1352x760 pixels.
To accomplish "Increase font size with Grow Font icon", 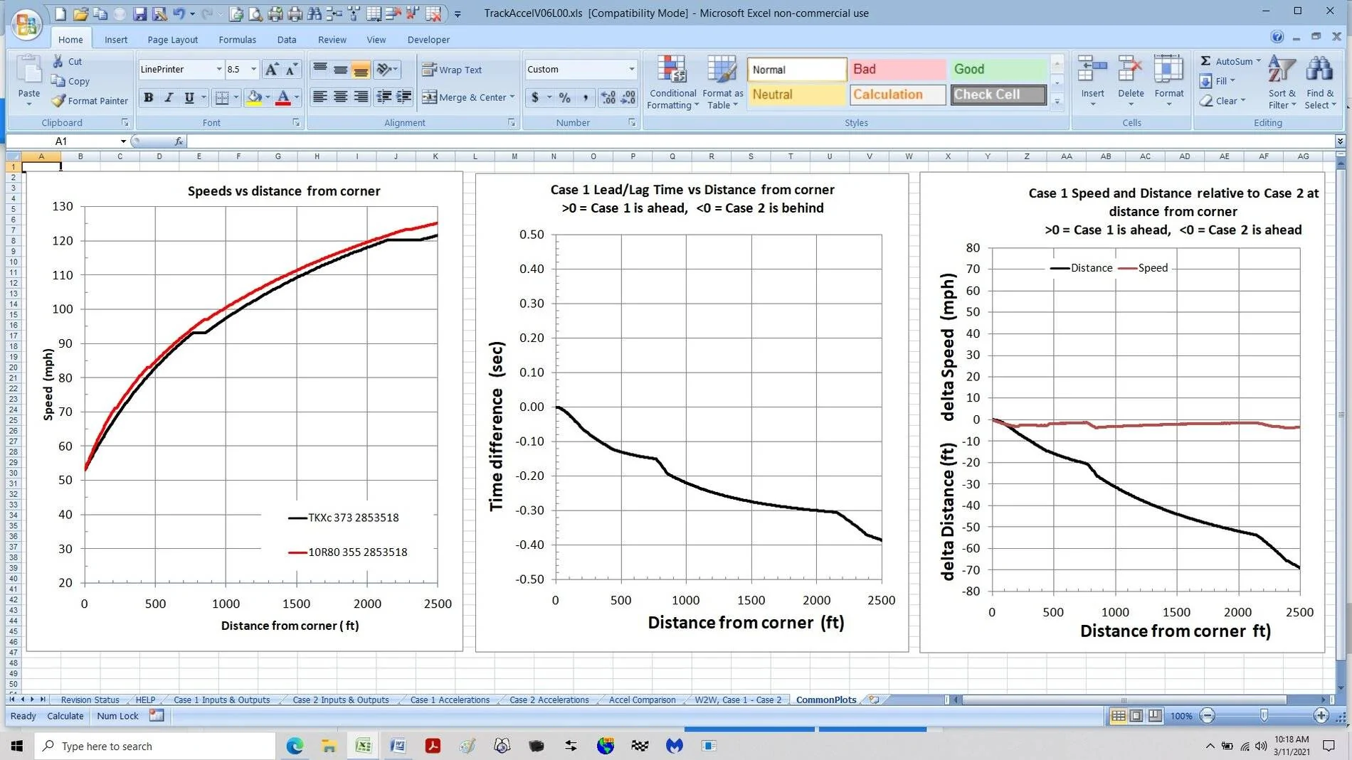I will click(271, 69).
